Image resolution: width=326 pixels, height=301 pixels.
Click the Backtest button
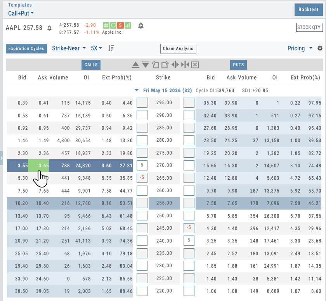click(x=308, y=10)
